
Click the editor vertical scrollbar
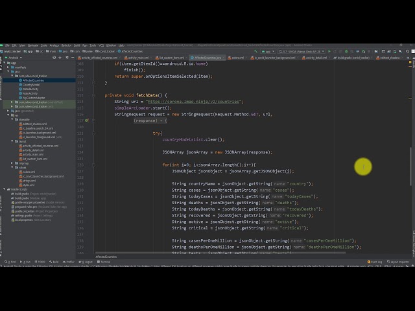pyautogui.click(x=410, y=167)
